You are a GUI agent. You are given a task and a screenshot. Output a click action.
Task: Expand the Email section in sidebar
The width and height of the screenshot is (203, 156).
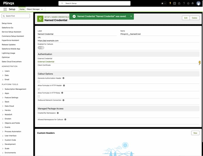(3, 80)
